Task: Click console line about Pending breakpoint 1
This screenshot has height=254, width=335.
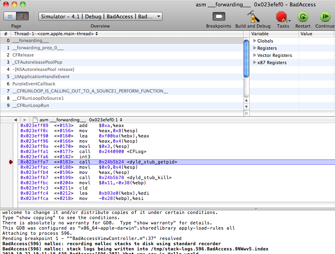Action: coord(92,238)
